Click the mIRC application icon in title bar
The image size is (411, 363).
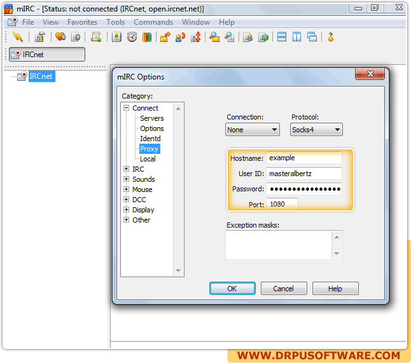8,9
